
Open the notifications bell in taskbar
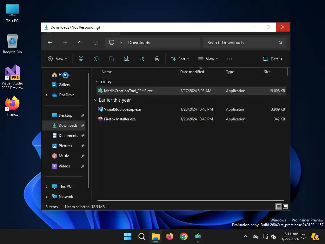[x=303, y=236]
